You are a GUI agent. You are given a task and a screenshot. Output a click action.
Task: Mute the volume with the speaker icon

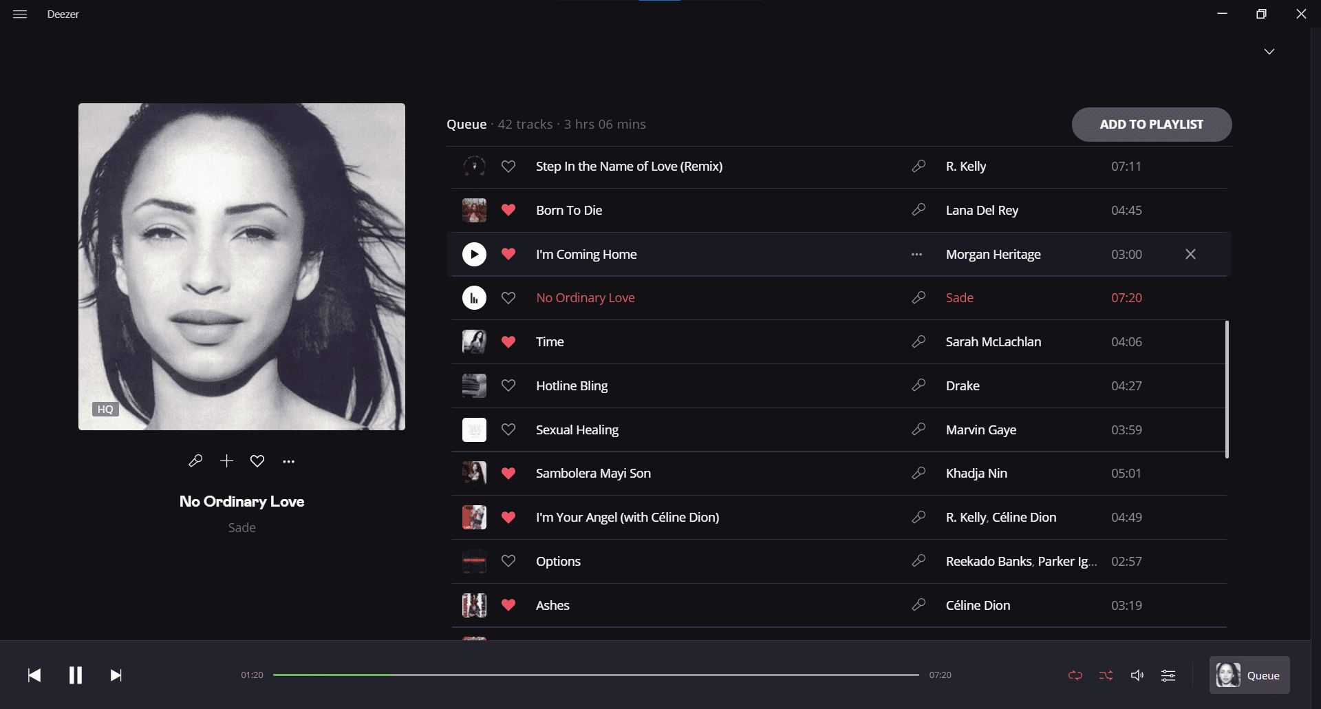pyautogui.click(x=1137, y=675)
